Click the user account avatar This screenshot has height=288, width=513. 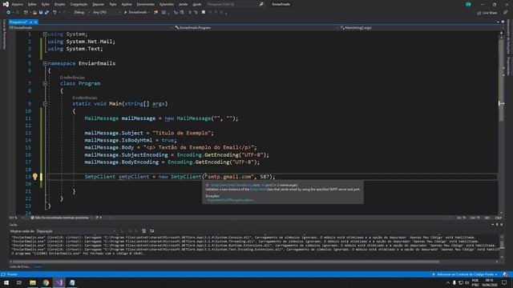click(x=468, y=4)
